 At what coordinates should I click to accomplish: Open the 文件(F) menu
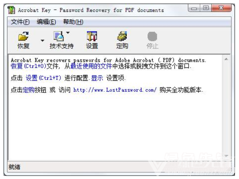click(20, 22)
